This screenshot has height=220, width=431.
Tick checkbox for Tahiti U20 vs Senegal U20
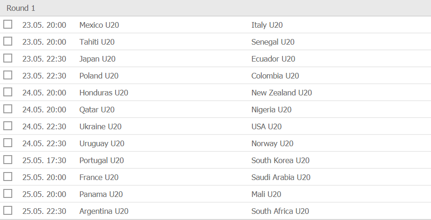[x=8, y=41]
